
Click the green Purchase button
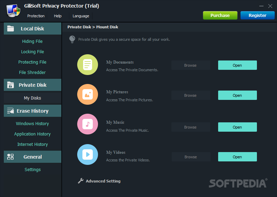[x=220, y=15]
